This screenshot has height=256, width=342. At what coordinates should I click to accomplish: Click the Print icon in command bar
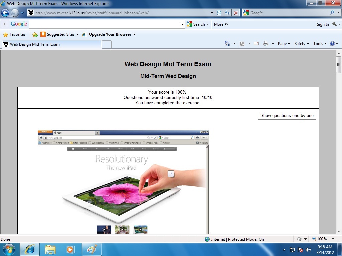click(x=266, y=44)
